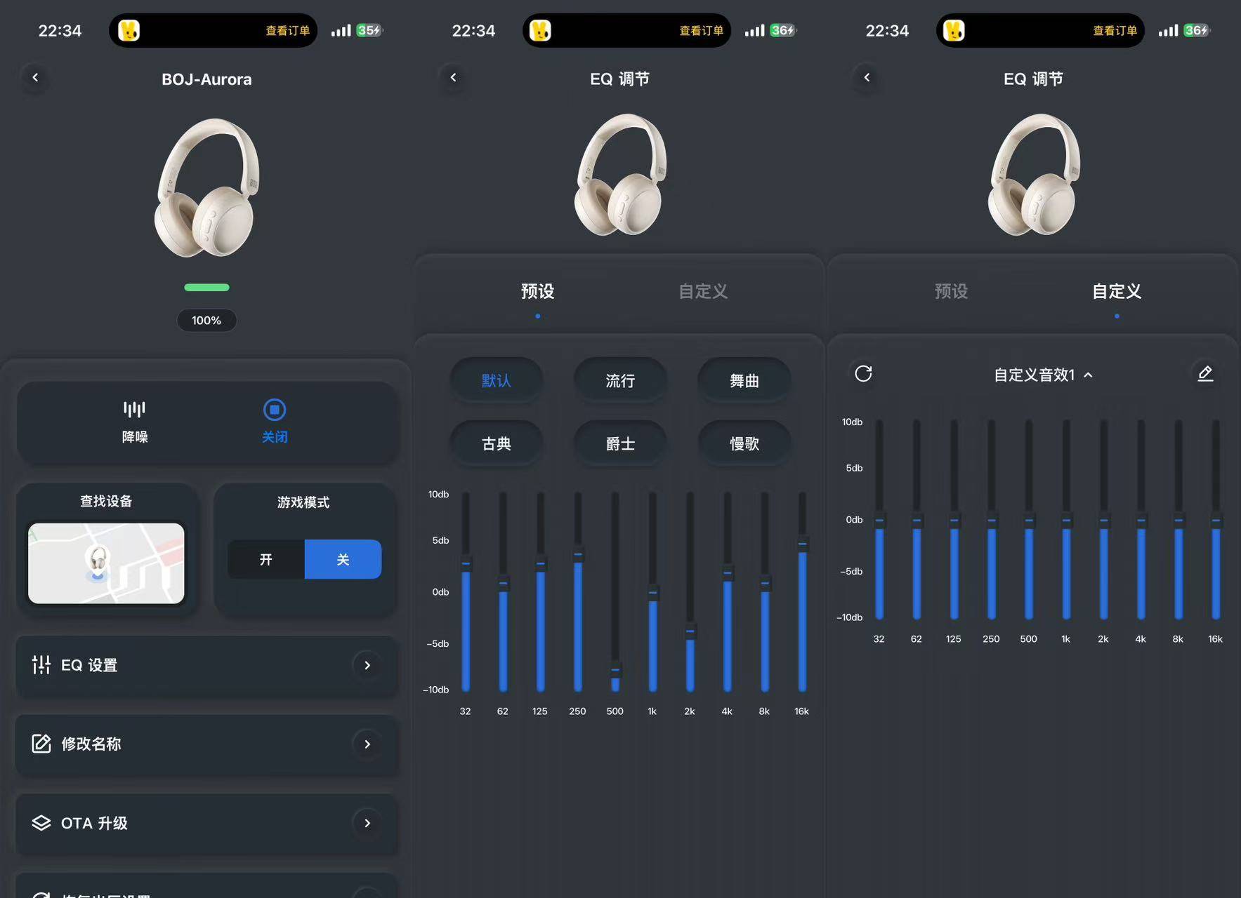Viewport: 1241px width, 898px height.
Task: Click the 32 Hz custom EQ slider handle
Action: pyautogui.click(x=879, y=520)
